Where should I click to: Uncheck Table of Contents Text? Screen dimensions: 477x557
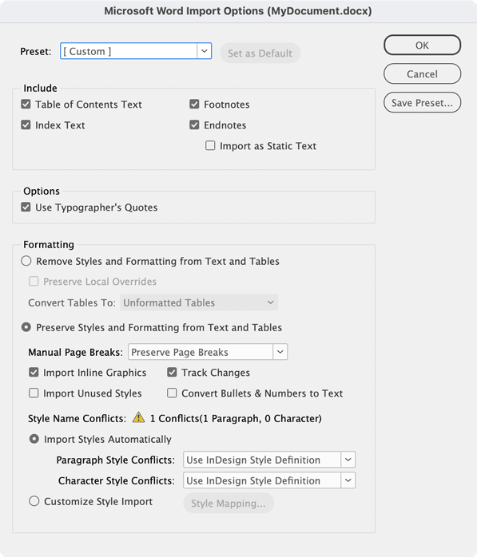[26, 104]
